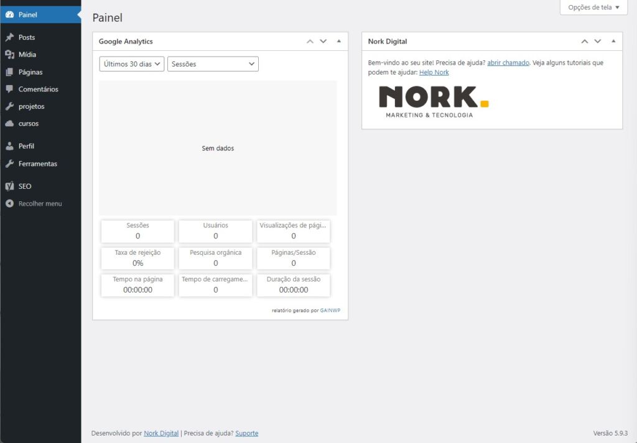Click the "Sem dados" chart message
The width and height of the screenshot is (637, 443).
(218, 148)
